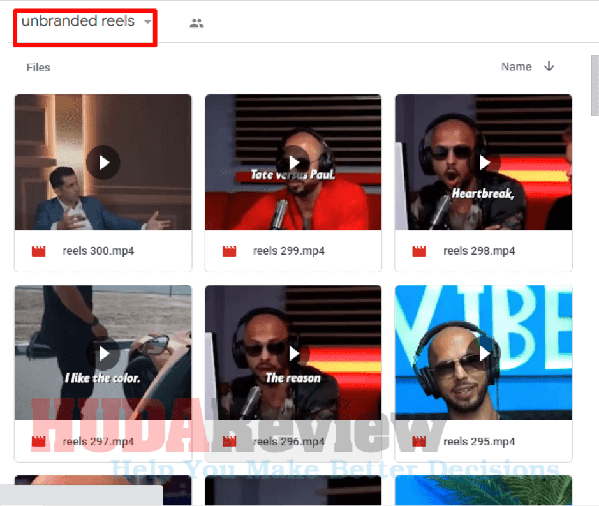Click the video file icon for reels 298.mp4

click(419, 251)
